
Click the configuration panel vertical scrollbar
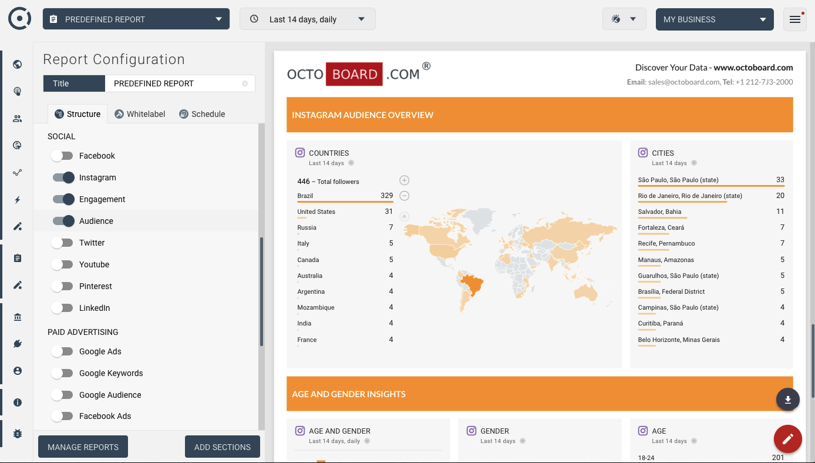point(261,291)
